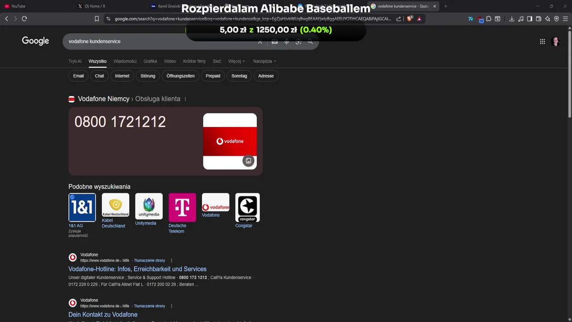
Task: Open the extensions puzzle menu
Action: [x=489, y=19]
